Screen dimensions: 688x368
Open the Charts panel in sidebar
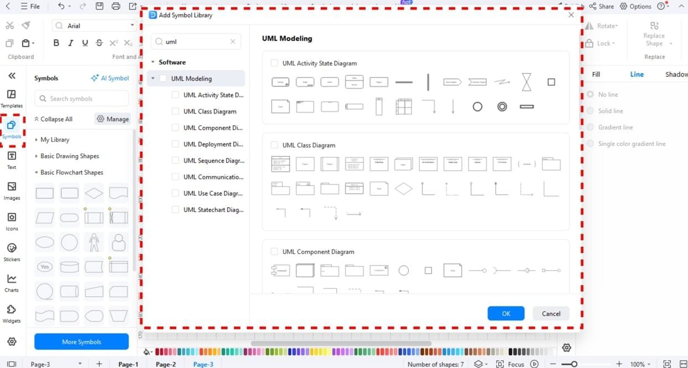tap(12, 283)
